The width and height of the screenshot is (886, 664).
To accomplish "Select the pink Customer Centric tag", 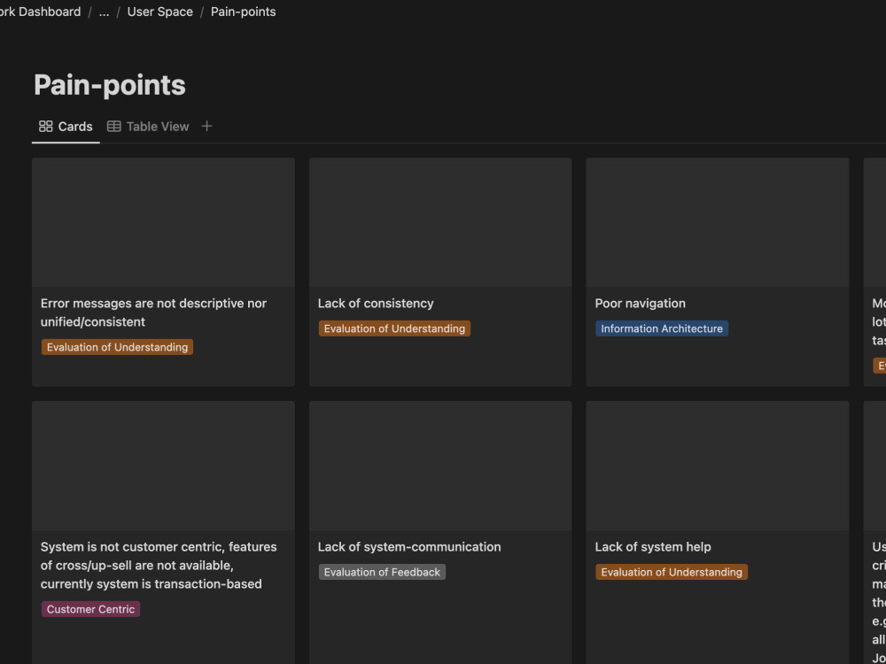I will pos(90,609).
